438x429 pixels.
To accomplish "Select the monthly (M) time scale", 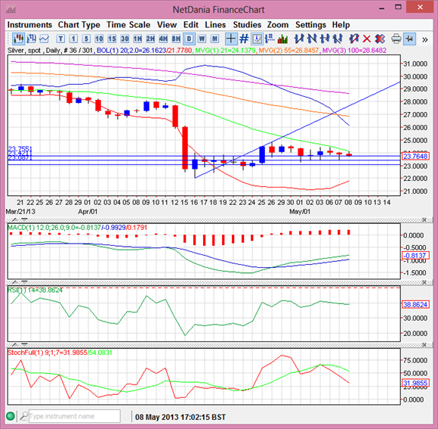I will pos(214,39).
